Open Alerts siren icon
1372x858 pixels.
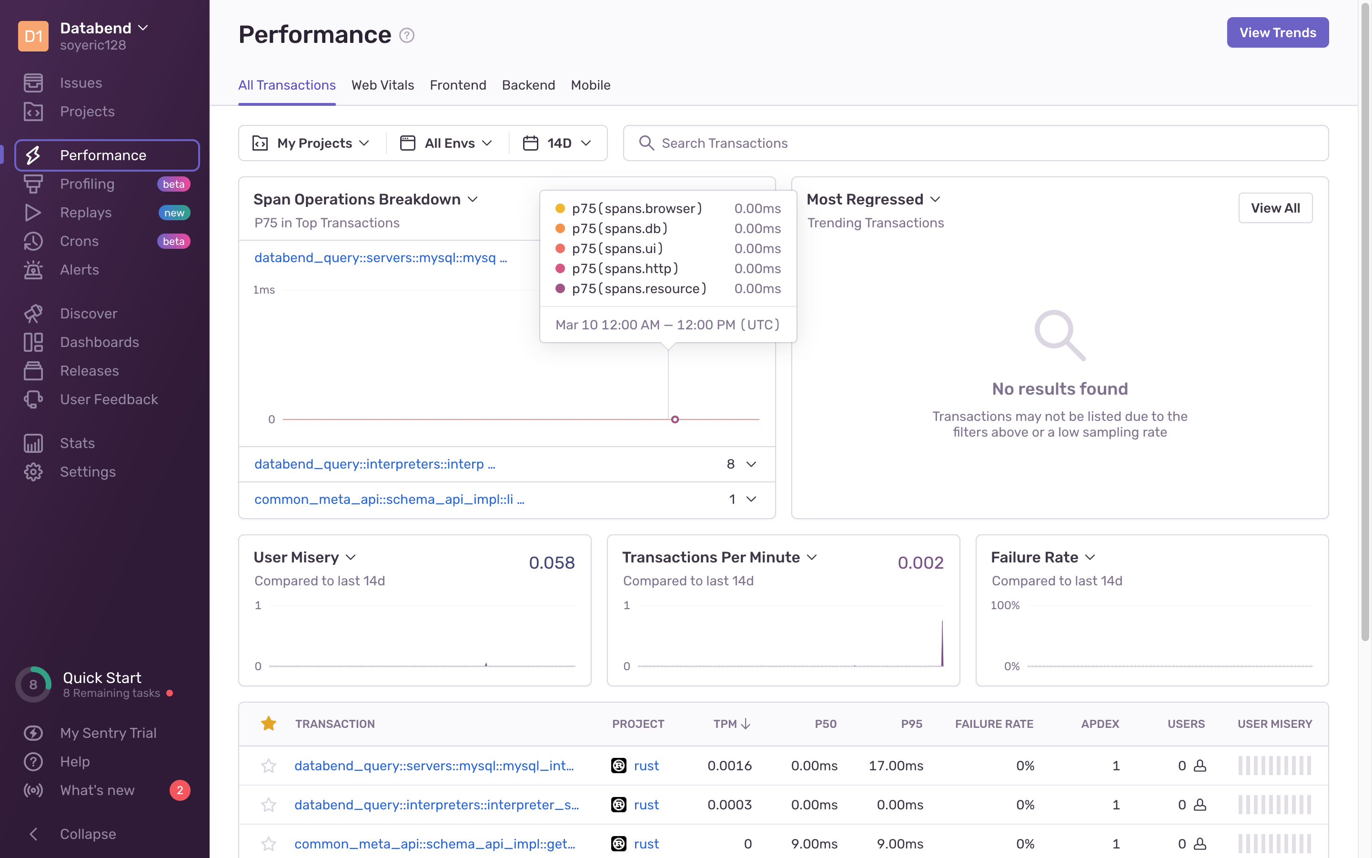click(33, 269)
